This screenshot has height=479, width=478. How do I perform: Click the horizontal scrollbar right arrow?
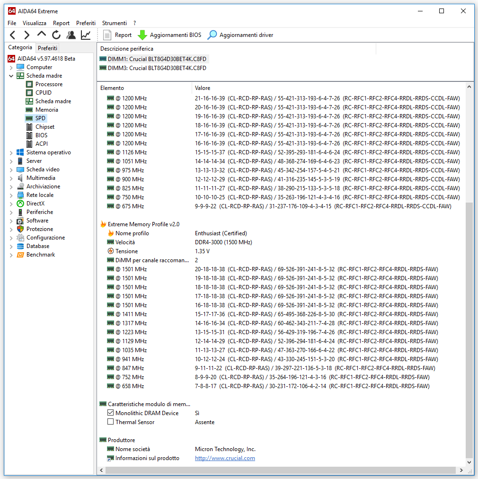(461, 470)
